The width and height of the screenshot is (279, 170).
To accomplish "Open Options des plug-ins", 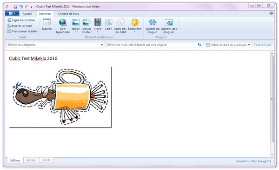I will click(169, 26).
